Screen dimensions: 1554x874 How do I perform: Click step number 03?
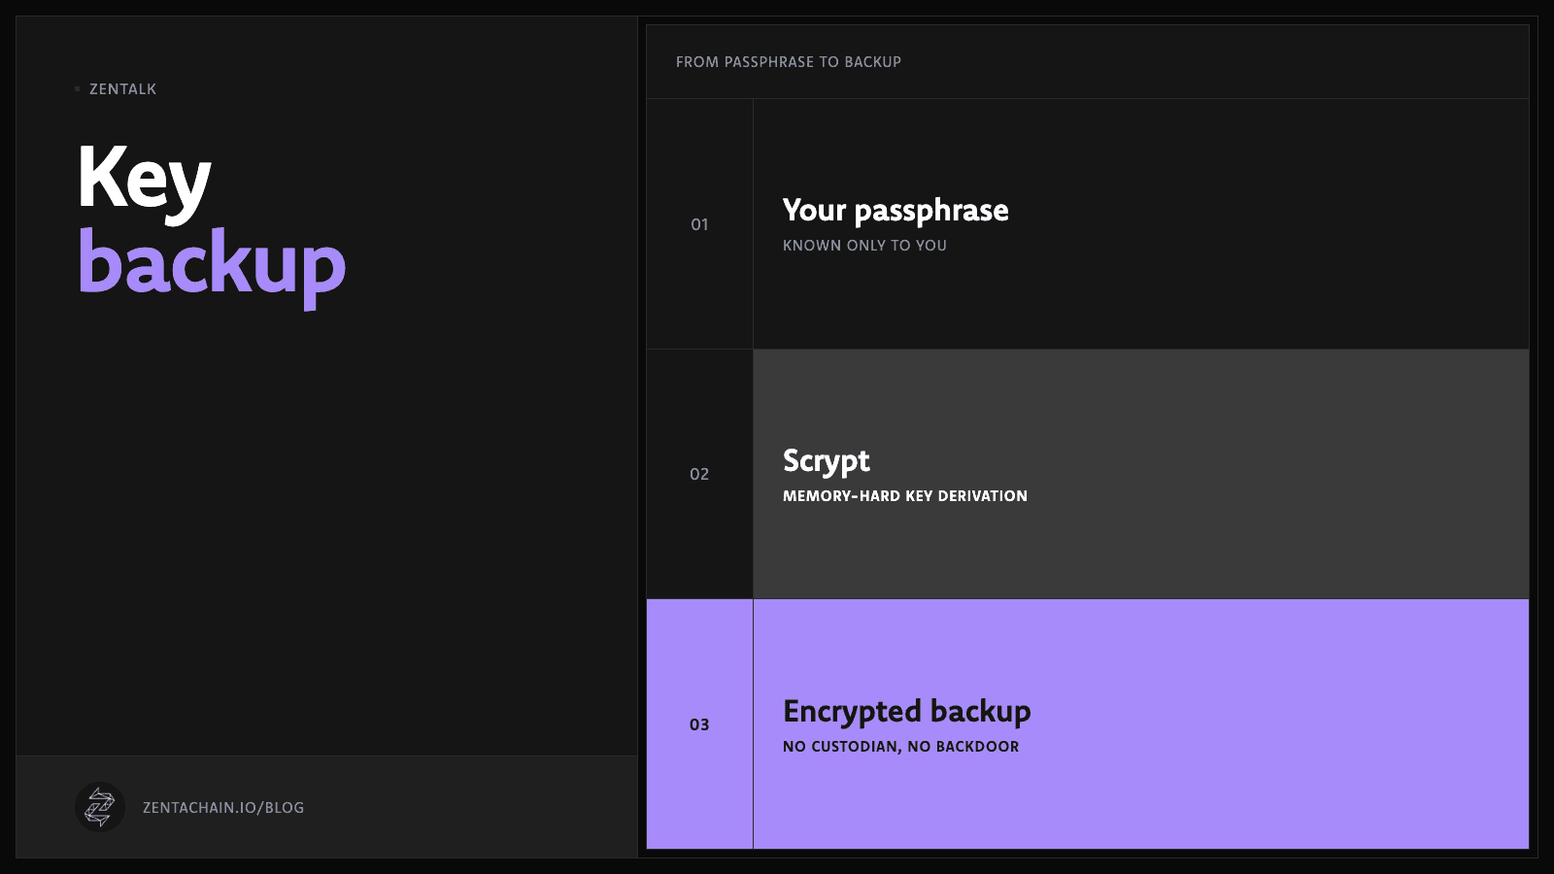699,724
